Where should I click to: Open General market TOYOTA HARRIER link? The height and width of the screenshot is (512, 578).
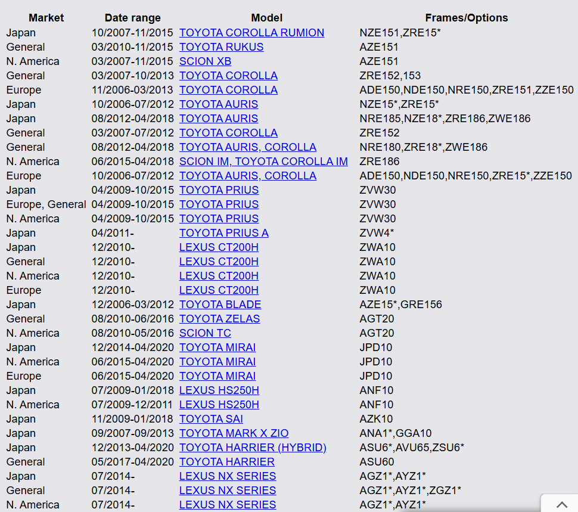point(226,462)
